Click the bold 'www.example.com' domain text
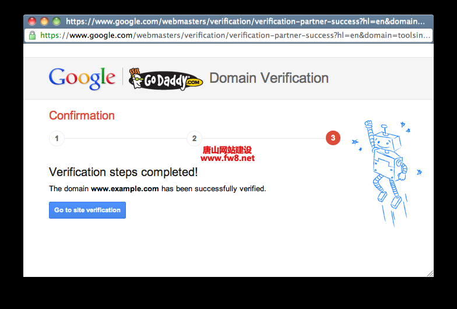This screenshot has height=309, width=457. point(125,189)
